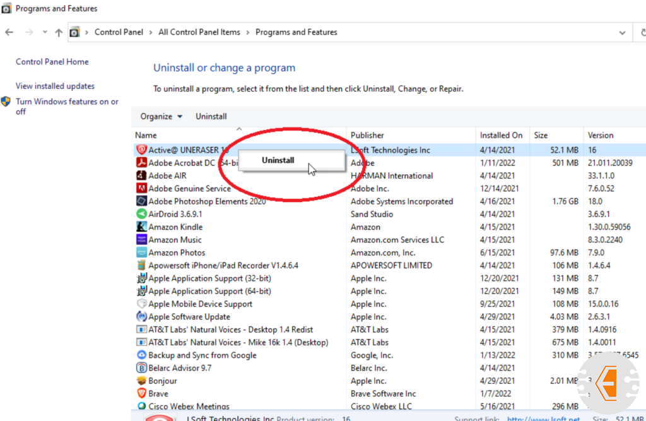
Task: Click Uninstall in the toolbar
Action: 211,116
